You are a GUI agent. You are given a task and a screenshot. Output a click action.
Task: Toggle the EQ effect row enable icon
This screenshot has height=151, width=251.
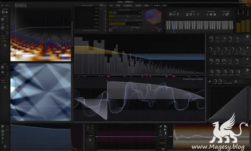[248, 48]
